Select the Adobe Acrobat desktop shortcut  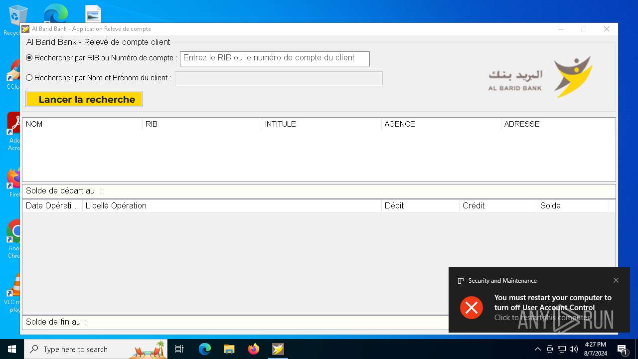point(13,132)
